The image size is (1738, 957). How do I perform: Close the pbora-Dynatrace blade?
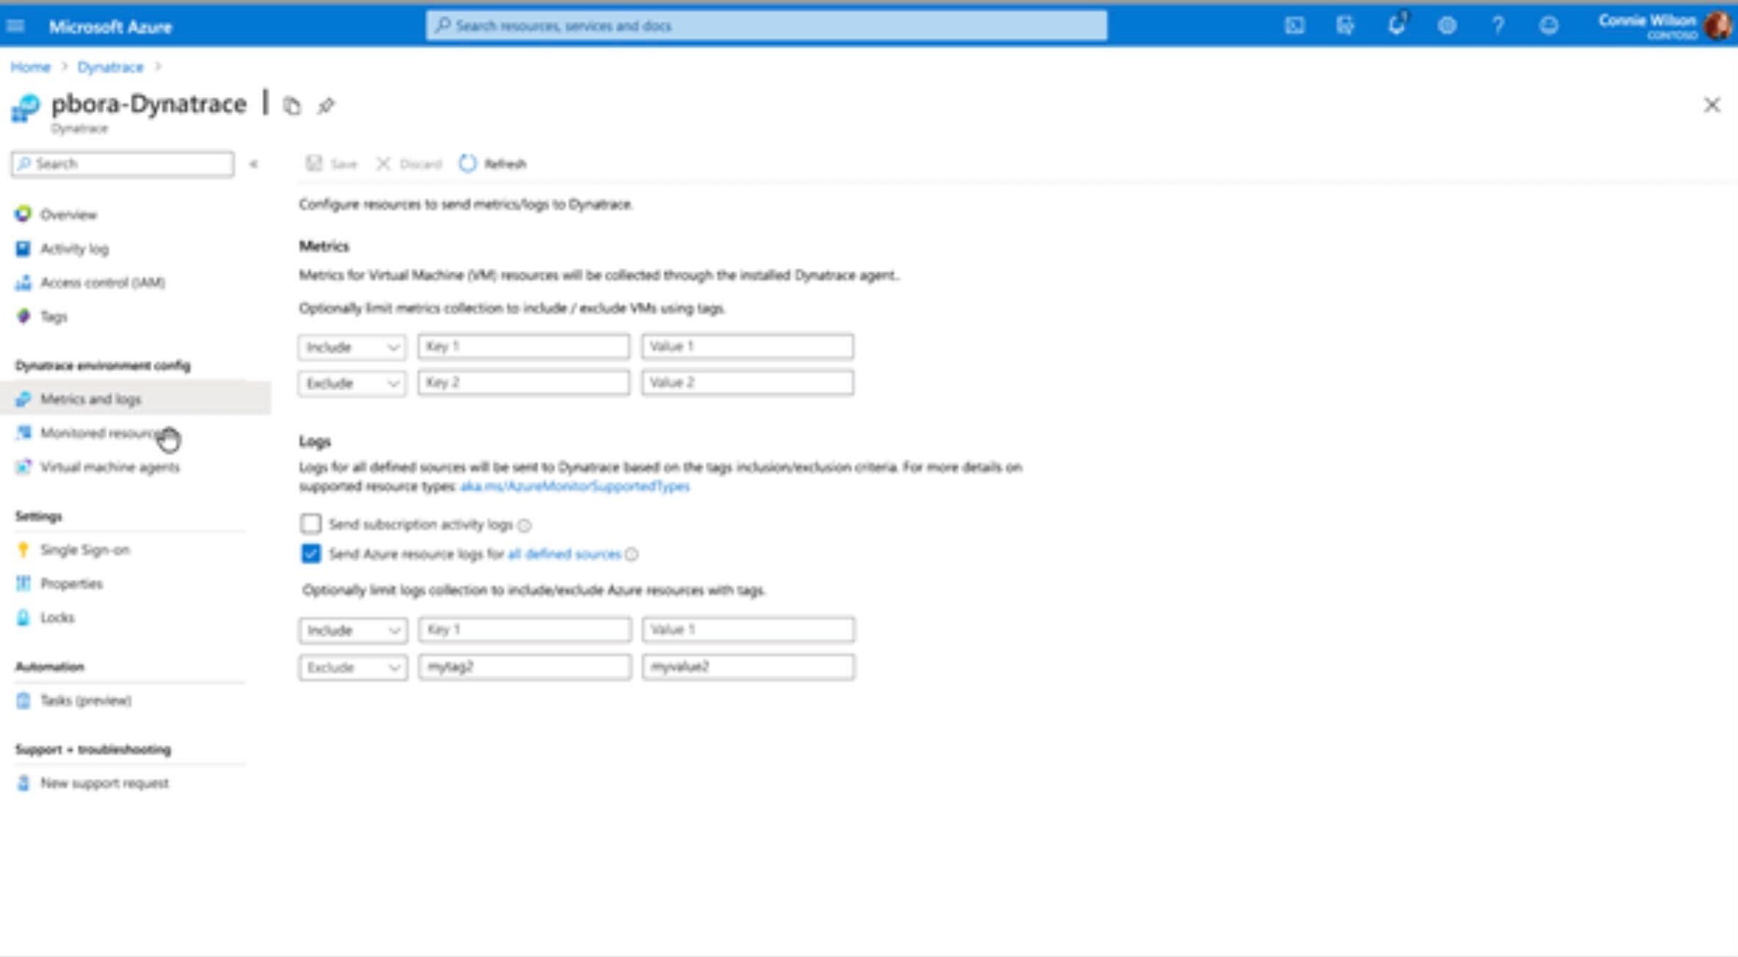[1712, 105]
